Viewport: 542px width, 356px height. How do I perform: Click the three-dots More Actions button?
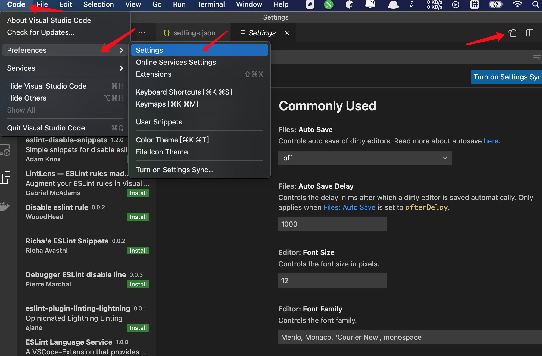[x=142, y=33]
